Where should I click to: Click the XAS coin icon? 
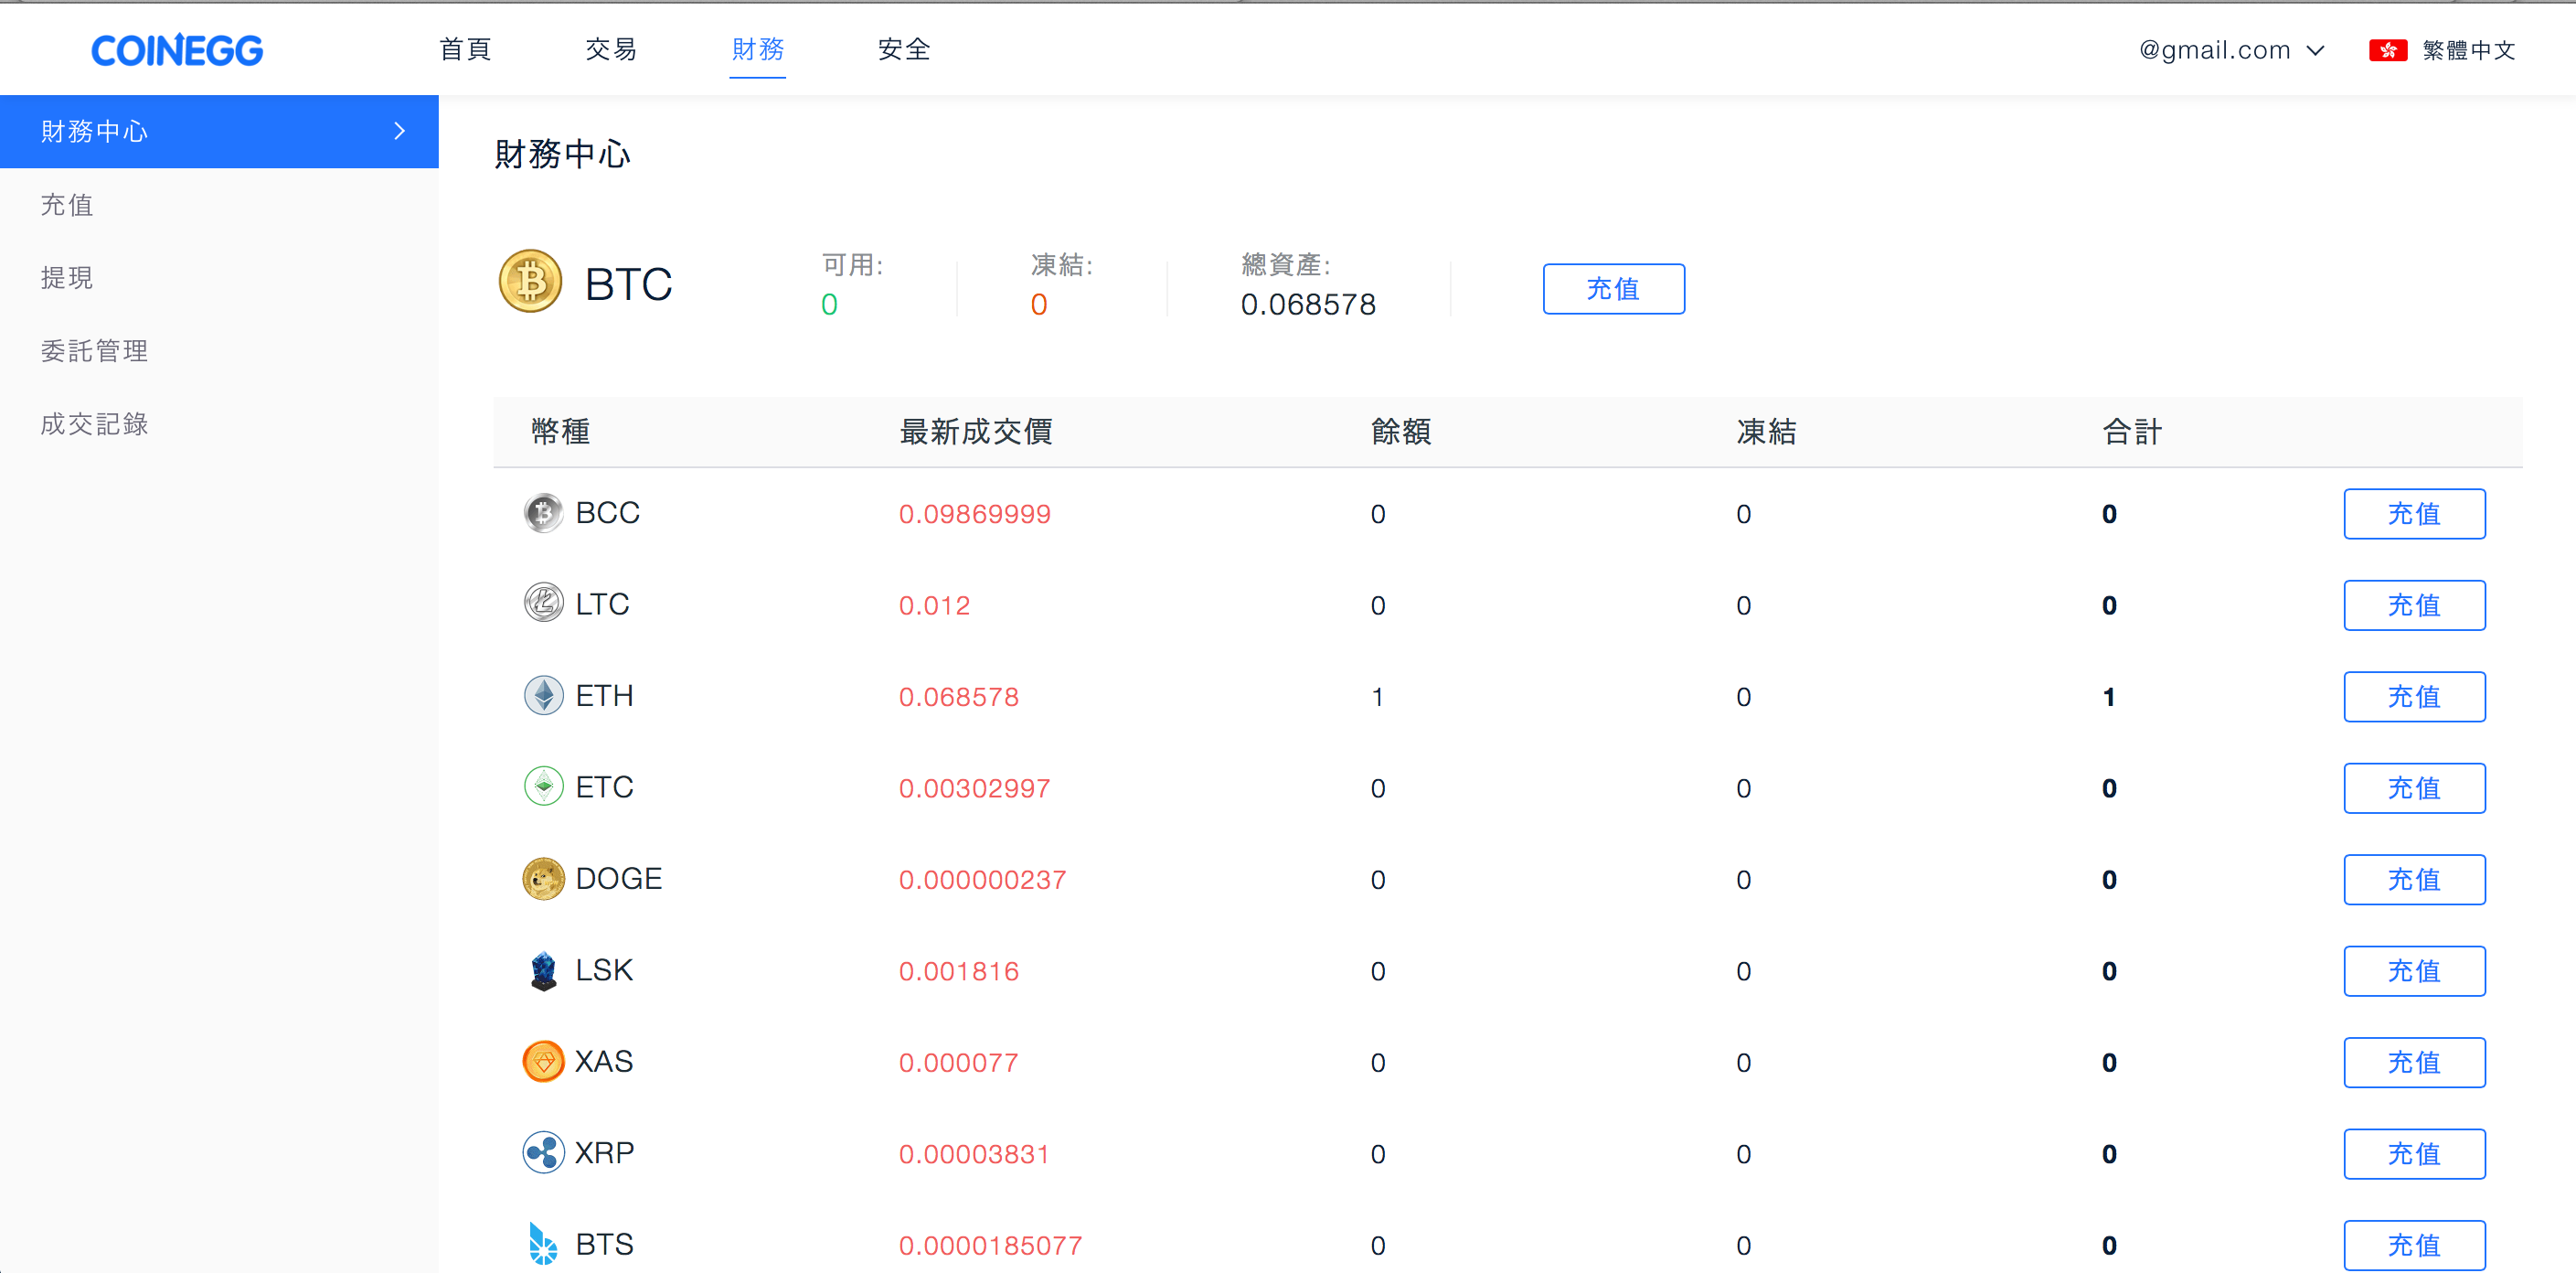(x=543, y=1062)
